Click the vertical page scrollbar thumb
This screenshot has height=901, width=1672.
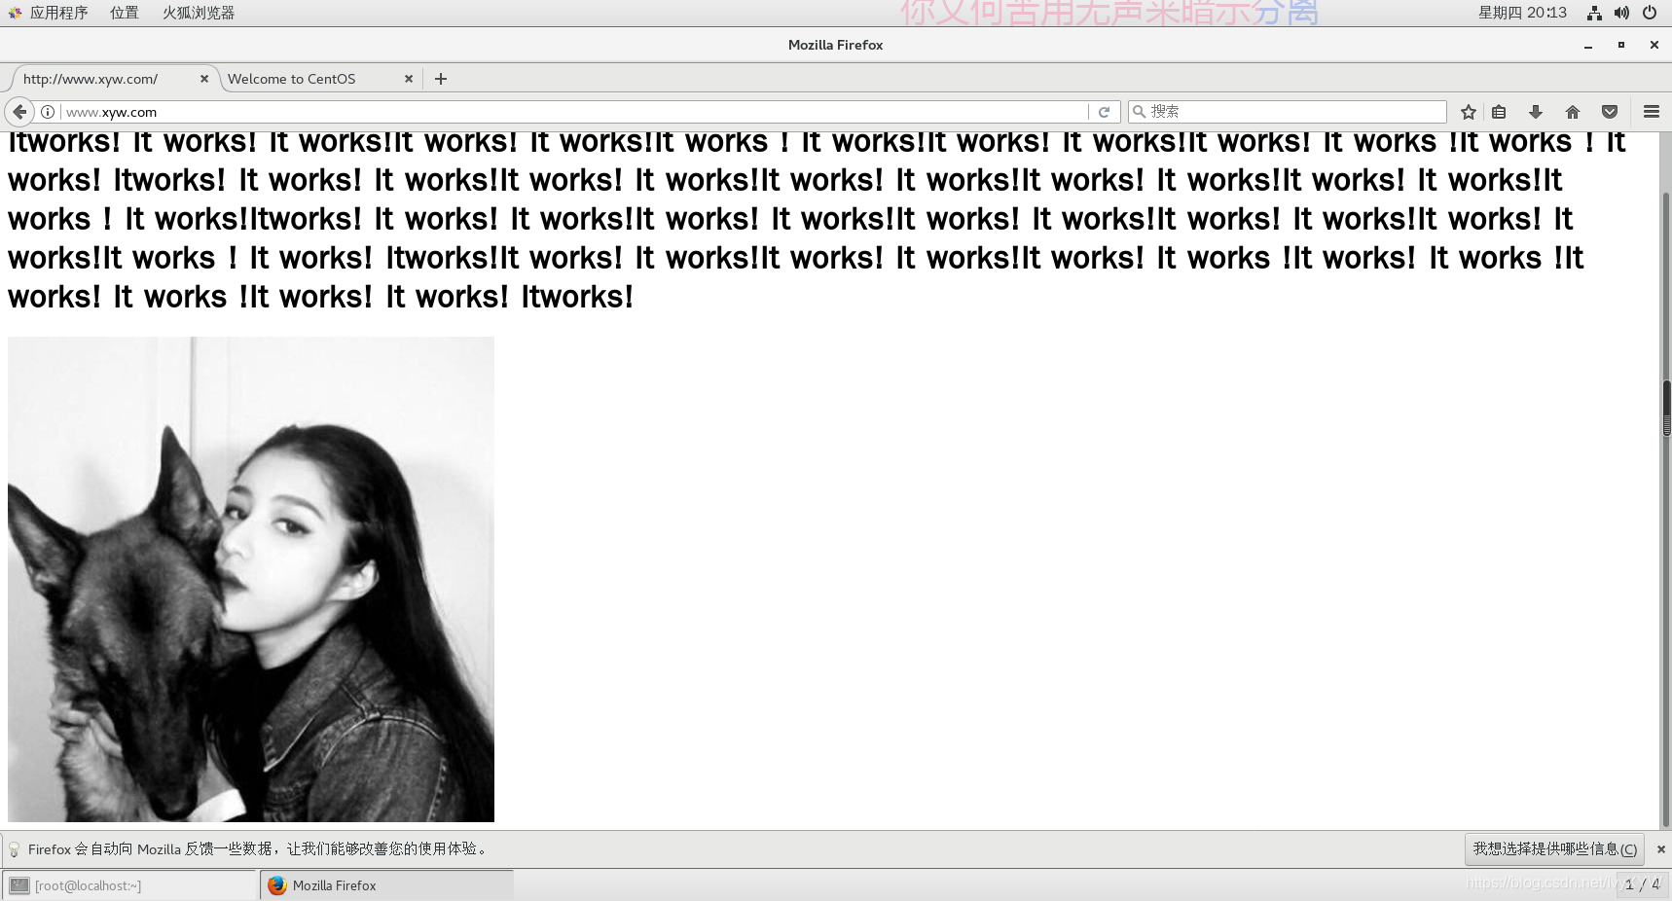[1666, 408]
